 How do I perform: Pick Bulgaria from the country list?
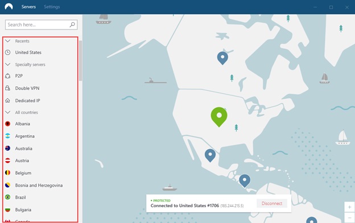23,210
